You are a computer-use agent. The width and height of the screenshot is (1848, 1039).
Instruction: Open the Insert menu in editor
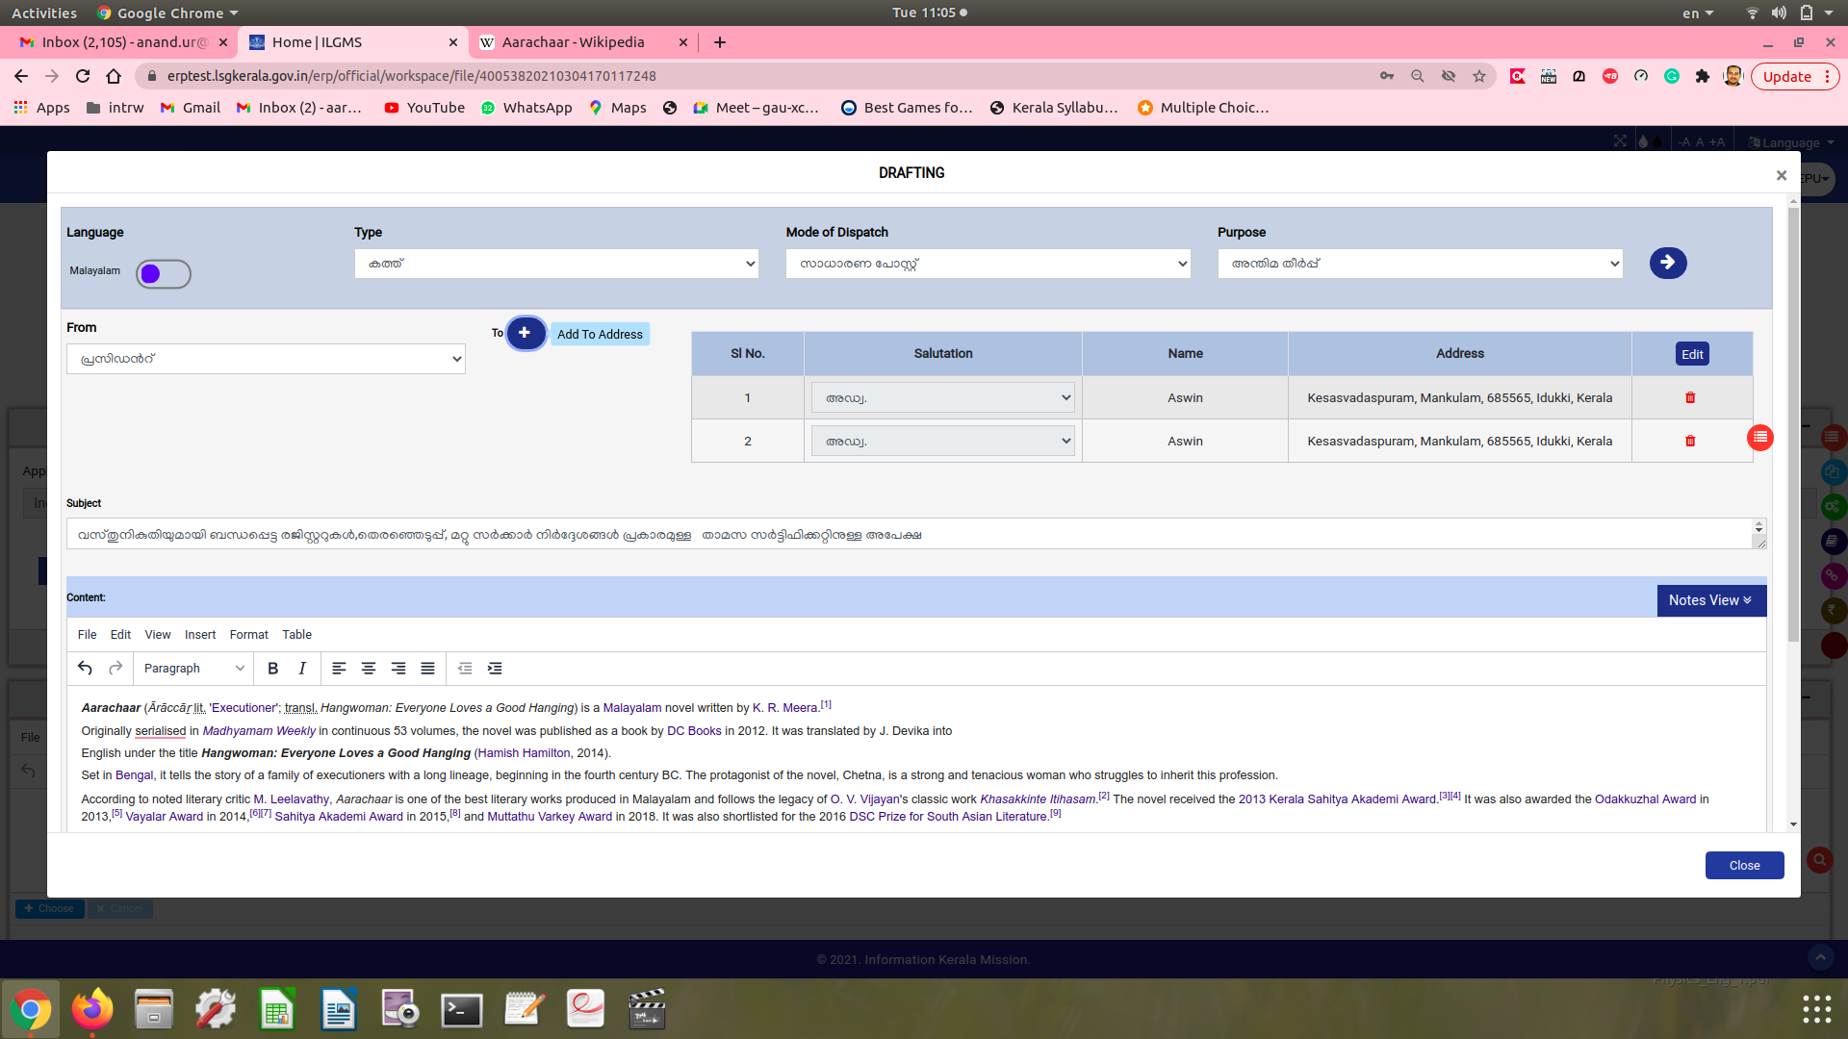coord(200,635)
